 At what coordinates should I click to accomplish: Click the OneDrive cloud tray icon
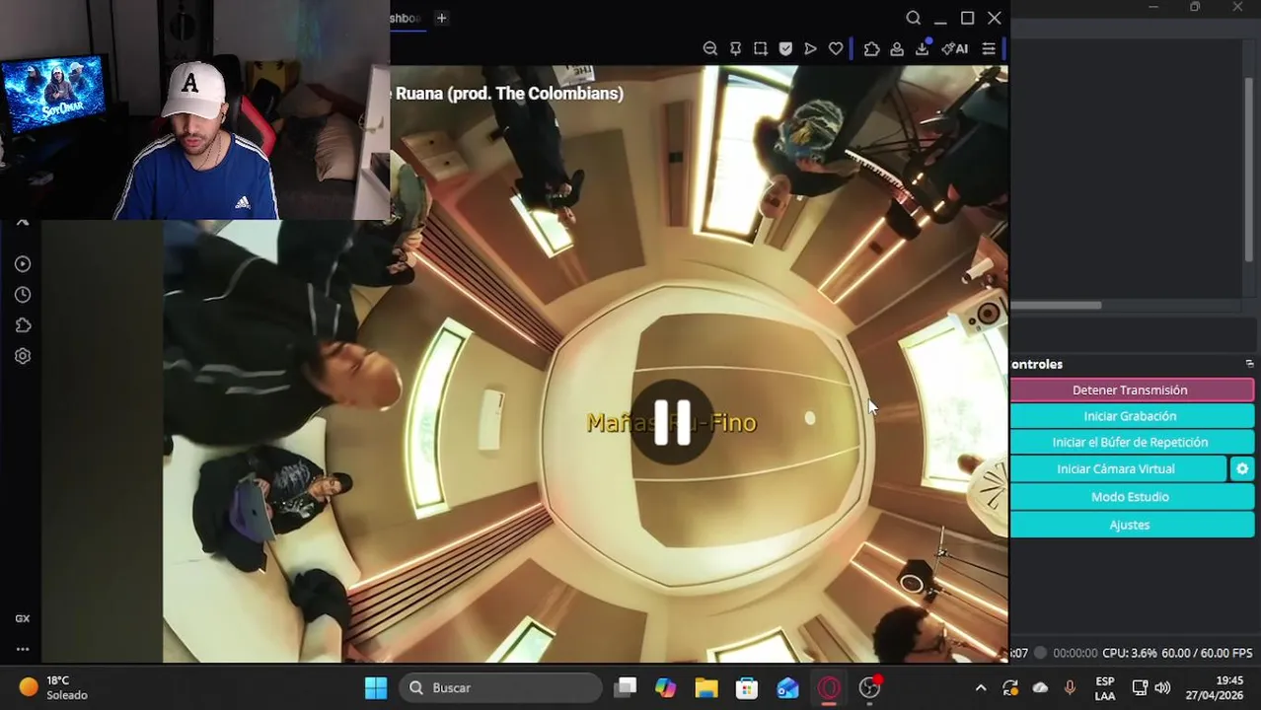(1040, 688)
